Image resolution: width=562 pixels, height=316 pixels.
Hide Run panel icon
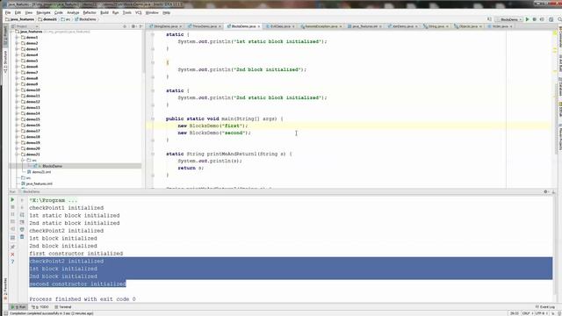554,192
